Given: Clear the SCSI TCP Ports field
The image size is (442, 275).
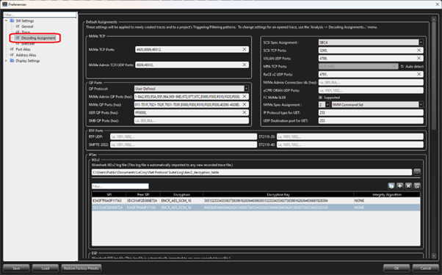Looking at the screenshot, I should [419, 50].
